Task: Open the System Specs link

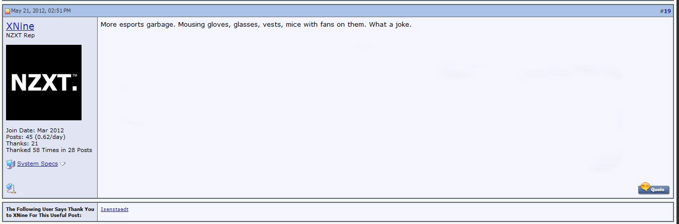Action: point(37,164)
